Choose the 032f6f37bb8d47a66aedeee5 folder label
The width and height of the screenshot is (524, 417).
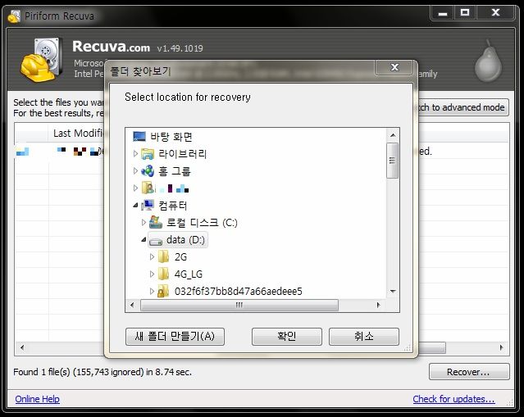pos(239,292)
